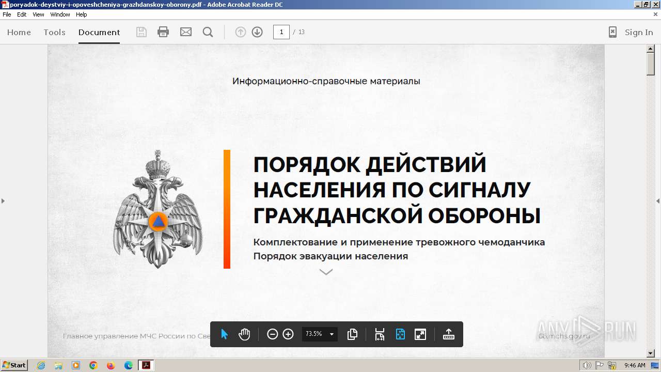This screenshot has width=661, height=372.
Task: Go to previous page arrow icon
Action: [x=240, y=32]
